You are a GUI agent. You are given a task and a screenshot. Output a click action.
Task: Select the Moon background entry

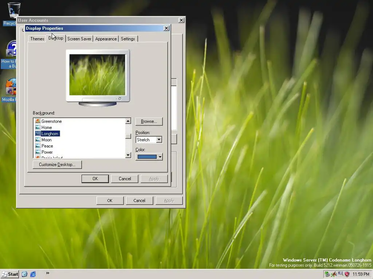(x=46, y=140)
